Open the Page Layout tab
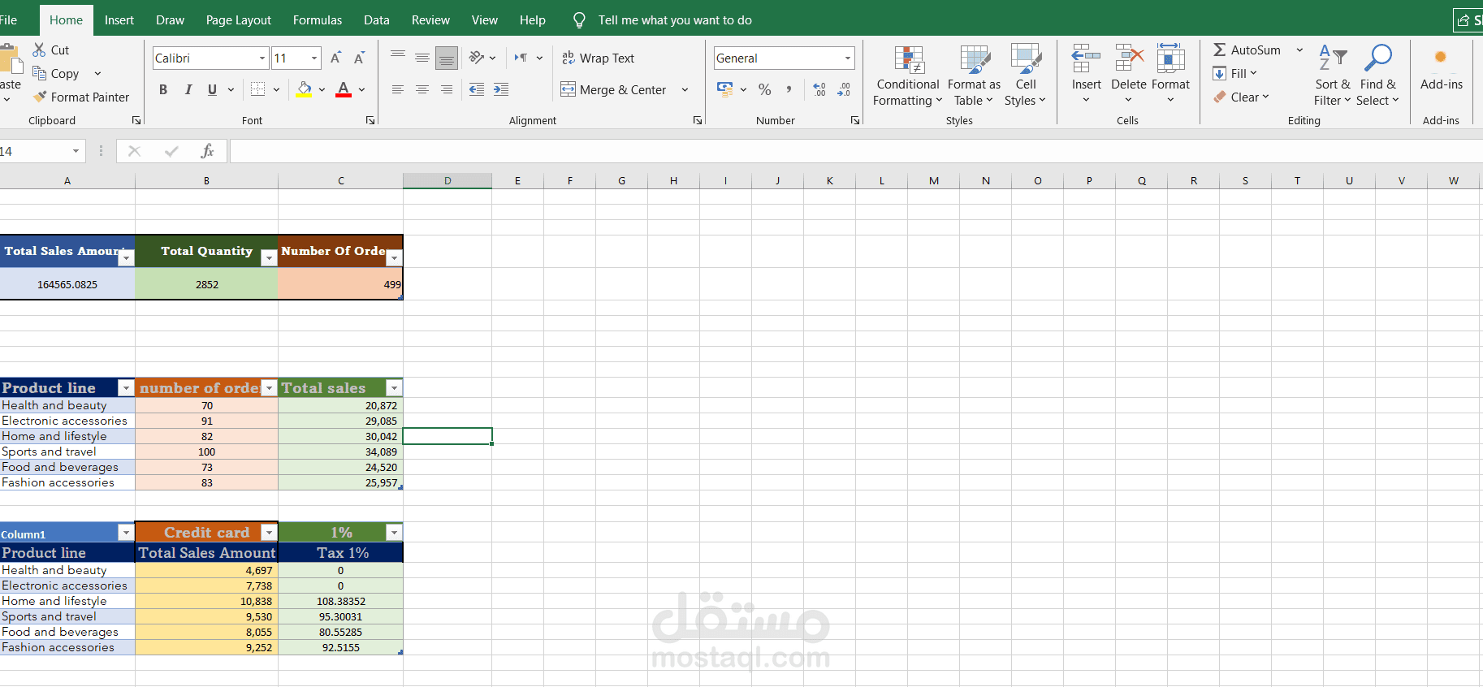 tap(239, 19)
